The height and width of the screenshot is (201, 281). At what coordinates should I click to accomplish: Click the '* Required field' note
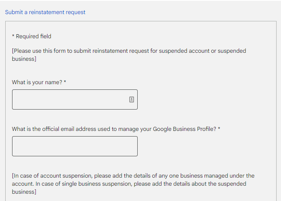31,36
